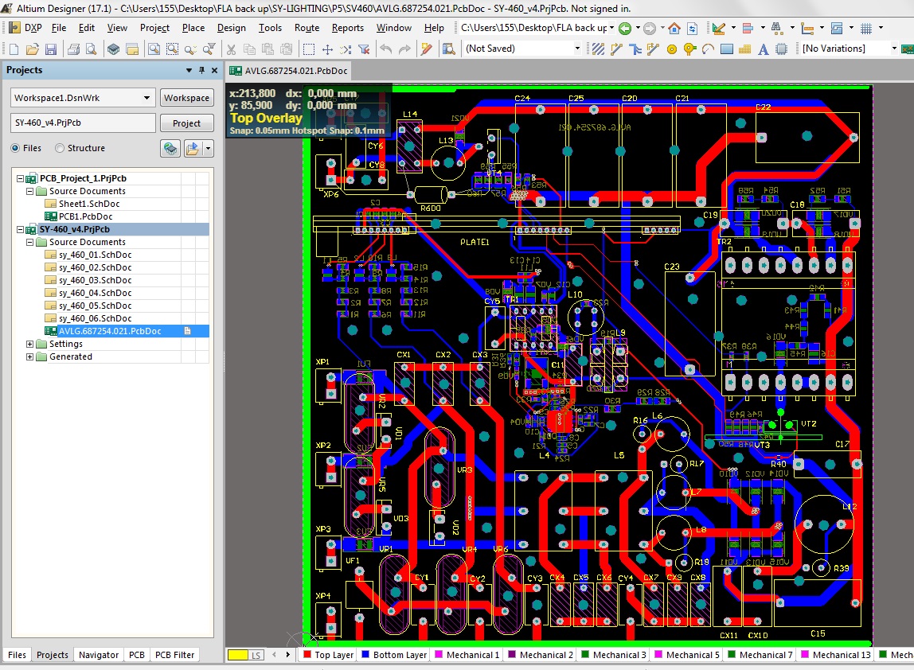914x670 pixels.
Task: Open the Workspace1.DsnWrk dropdown
Action: click(146, 98)
